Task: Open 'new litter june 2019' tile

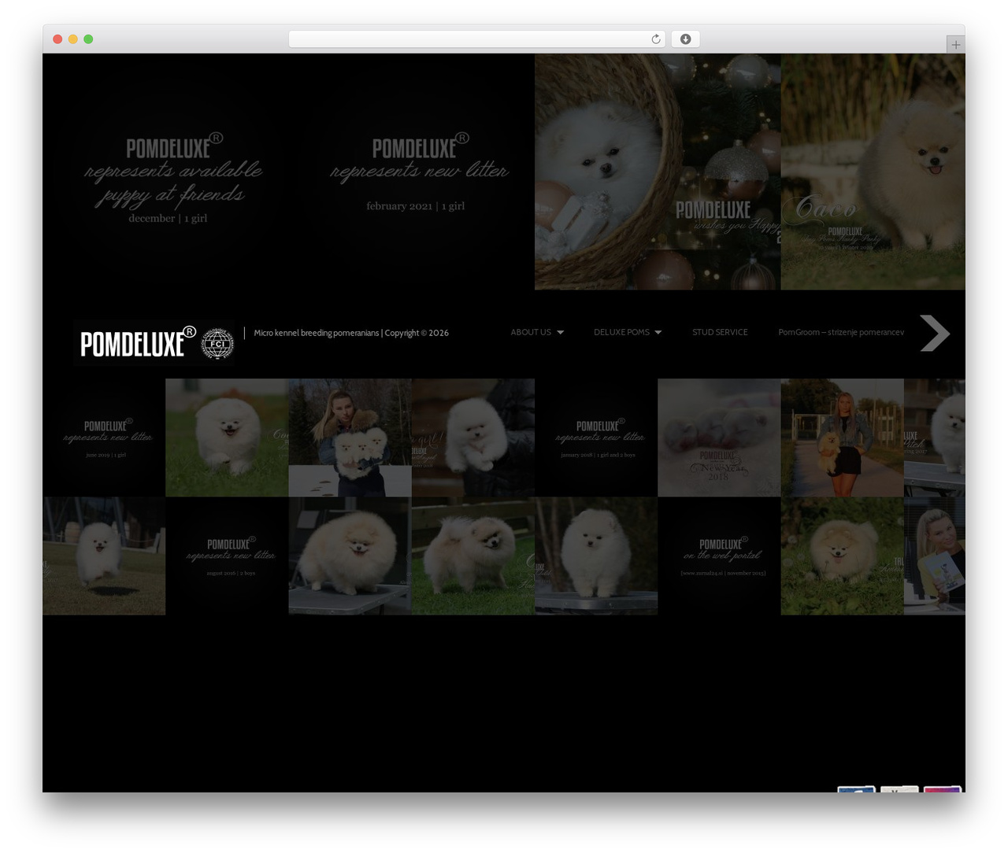Action: tap(104, 438)
